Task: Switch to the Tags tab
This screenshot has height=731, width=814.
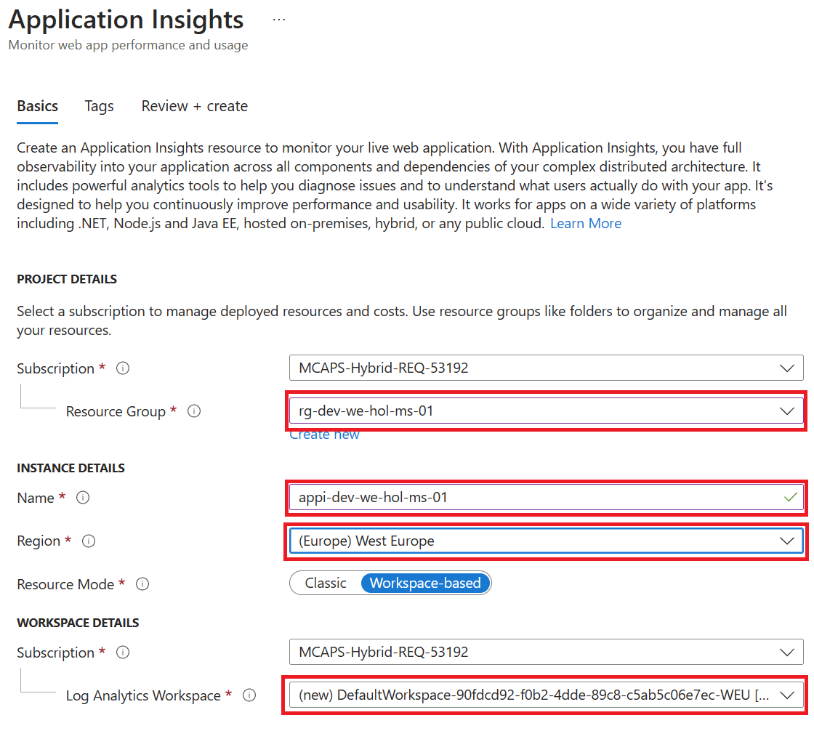Action: click(x=99, y=106)
